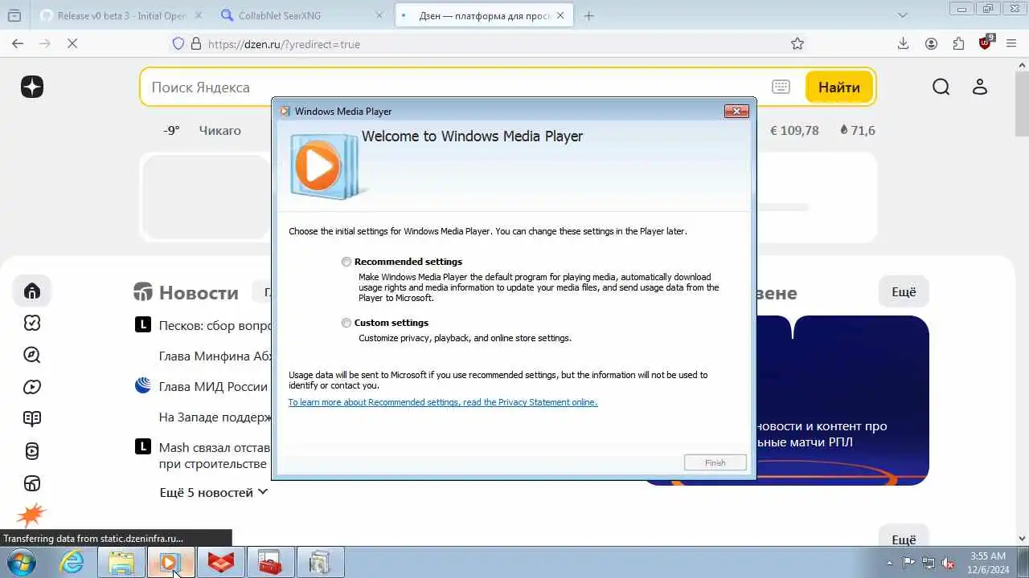Bookmark this page with the star icon

[x=797, y=44]
